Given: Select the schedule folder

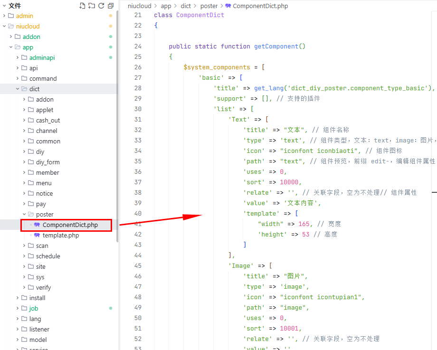Looking at the screenshot, I should (x=48, y=256).
